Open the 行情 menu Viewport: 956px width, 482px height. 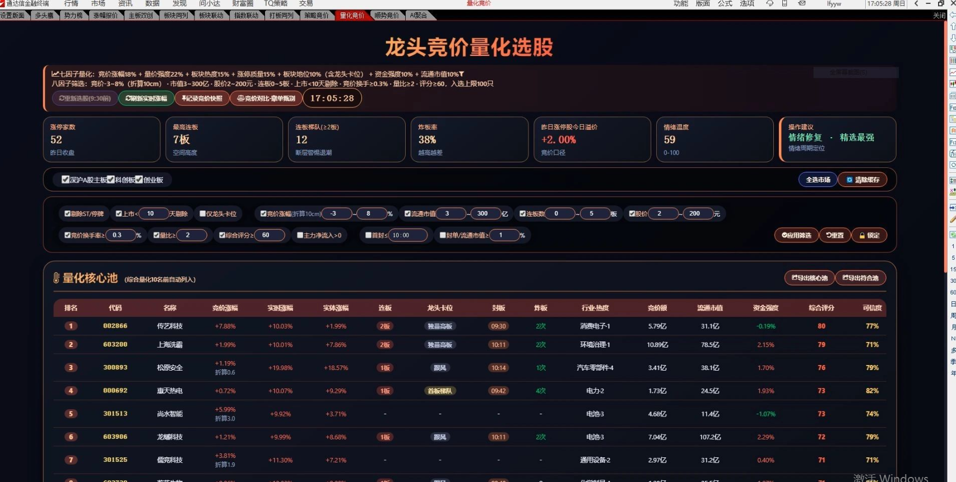tap(71, 3)
